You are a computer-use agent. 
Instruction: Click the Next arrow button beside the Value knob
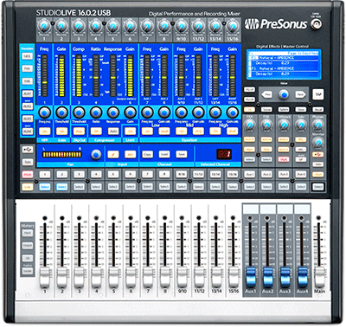coord(300,94)
